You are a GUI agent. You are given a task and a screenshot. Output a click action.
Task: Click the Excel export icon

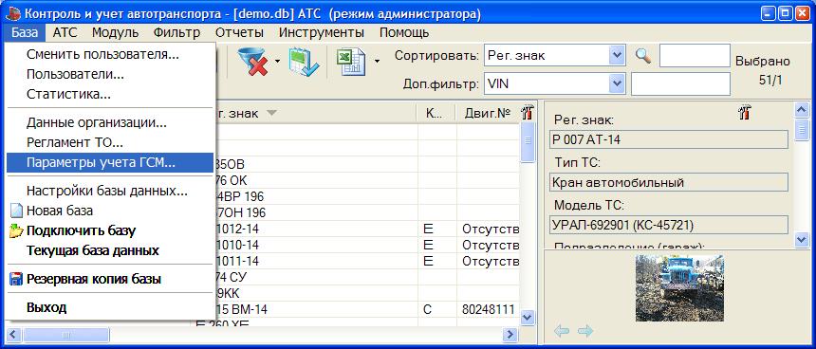coord(350,62)
